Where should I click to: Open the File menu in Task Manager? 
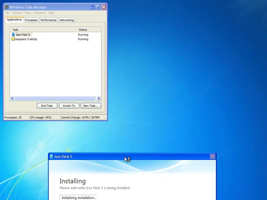pyautogui.click(x=7, y=13)
